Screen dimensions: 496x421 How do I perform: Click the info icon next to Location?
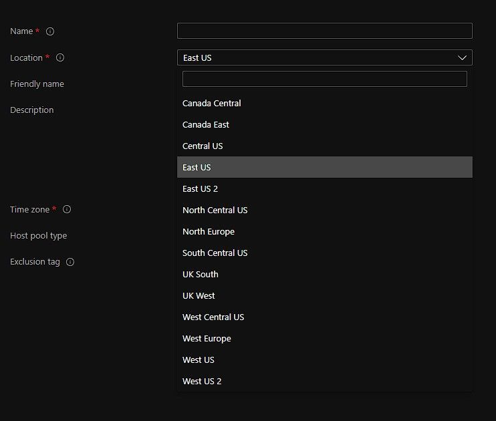point(60,58)
